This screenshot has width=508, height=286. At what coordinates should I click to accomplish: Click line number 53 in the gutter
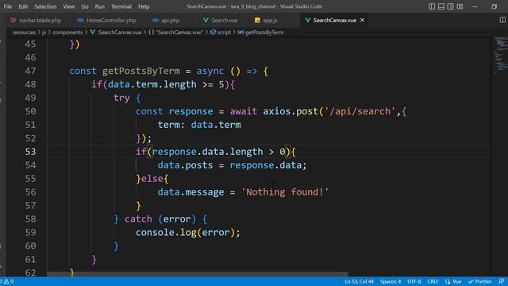pyautogui.click(x=30, y=152)
